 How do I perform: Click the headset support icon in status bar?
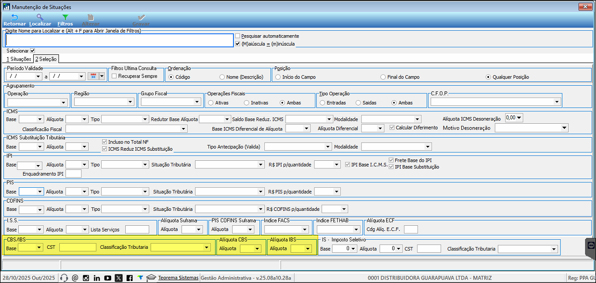[64, 278]
